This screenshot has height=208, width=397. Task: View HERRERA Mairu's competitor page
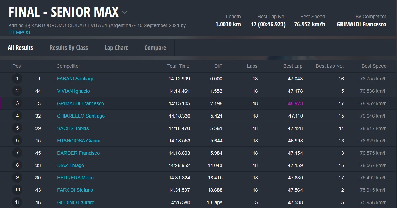[x=75, y=178]
